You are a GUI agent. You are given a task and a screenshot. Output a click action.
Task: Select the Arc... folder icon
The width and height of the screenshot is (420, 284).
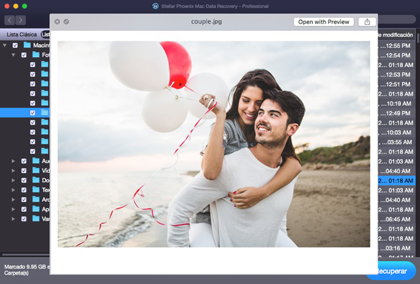pos(36,199)
